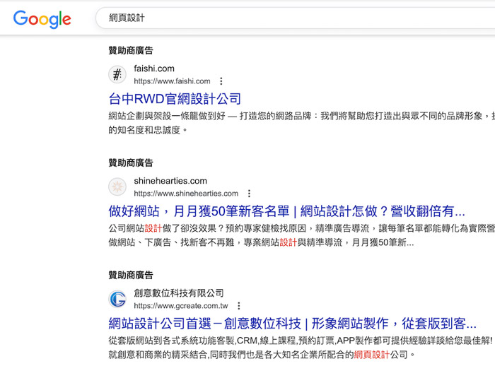495x366 pixels.
Task: Click the 贊助商廣告 label above faishi.com
Action: [x=131, y=50]
